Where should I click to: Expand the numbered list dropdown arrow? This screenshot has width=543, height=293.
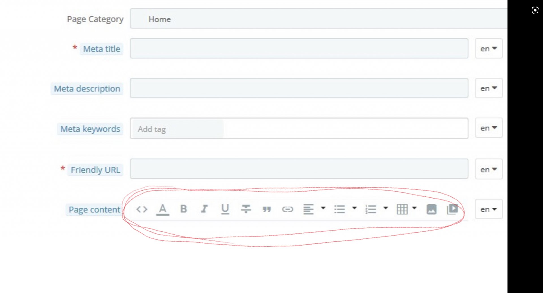(385, 208)
